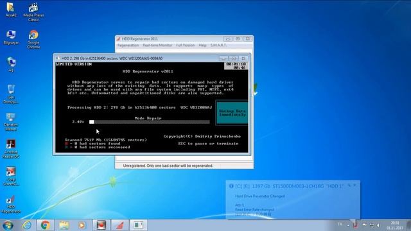Switch to the console window taskbar button
The height and width of the screenshot is (231, 411).
pos(139,225)
